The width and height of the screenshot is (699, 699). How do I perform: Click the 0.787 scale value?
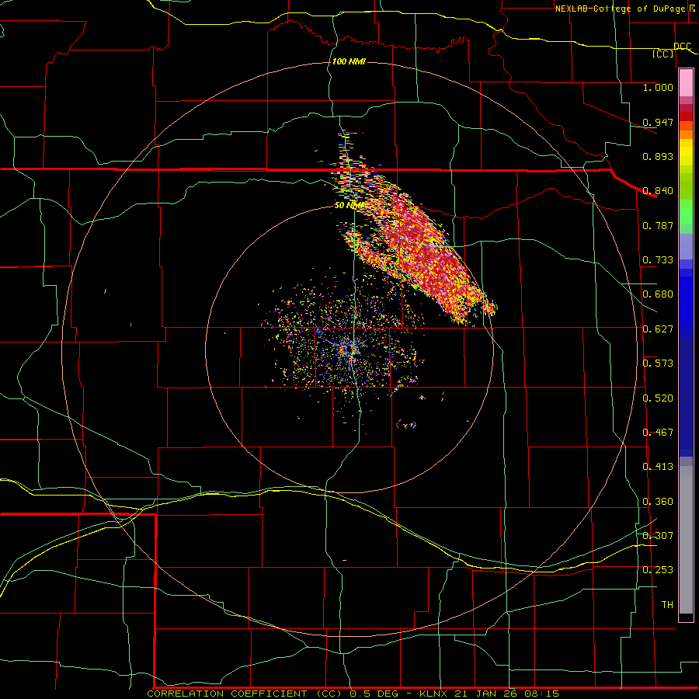pyautogui.click(x=658, y=225)
